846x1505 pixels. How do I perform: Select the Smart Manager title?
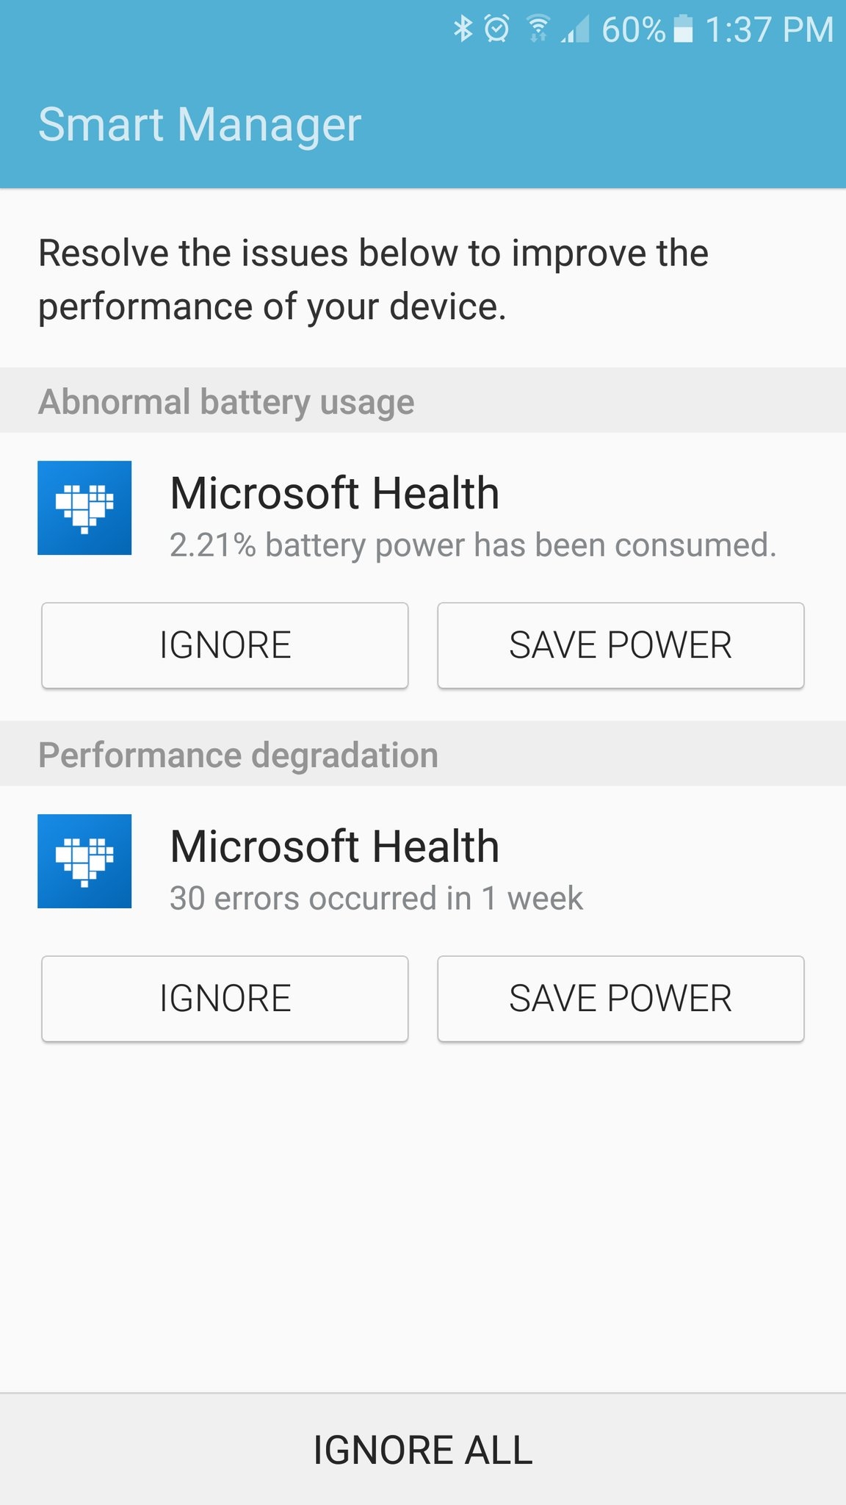200,124
